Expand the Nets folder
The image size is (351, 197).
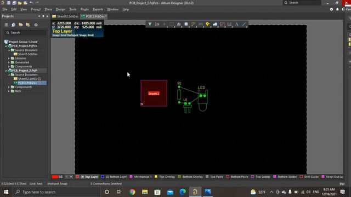pos(9,91)
